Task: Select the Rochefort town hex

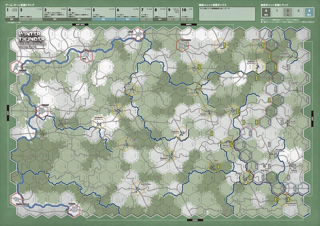Action: tap(99, 122)
